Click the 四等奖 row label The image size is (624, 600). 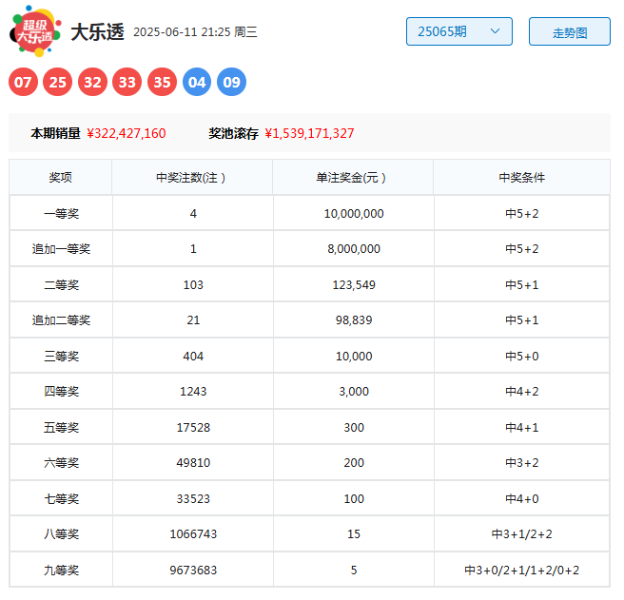(61, 392)
